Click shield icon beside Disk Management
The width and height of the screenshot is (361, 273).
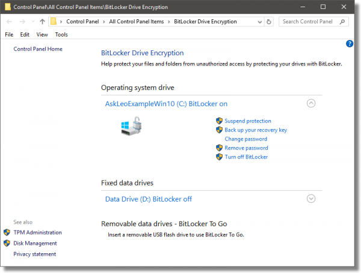[x=7, y=243]
